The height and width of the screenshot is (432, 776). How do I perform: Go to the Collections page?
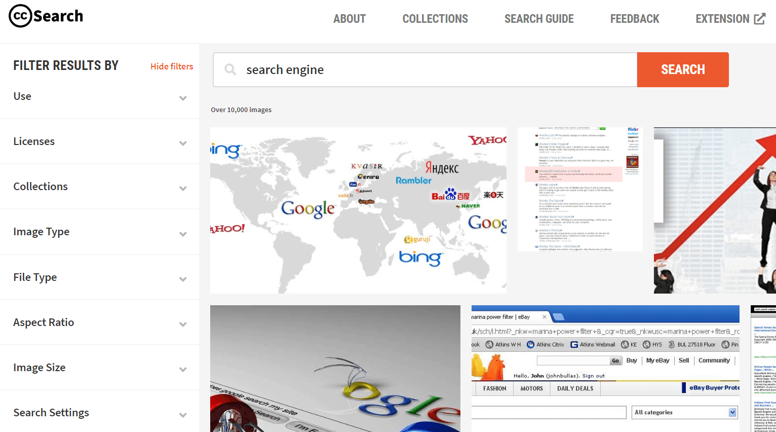coord(435,19)
